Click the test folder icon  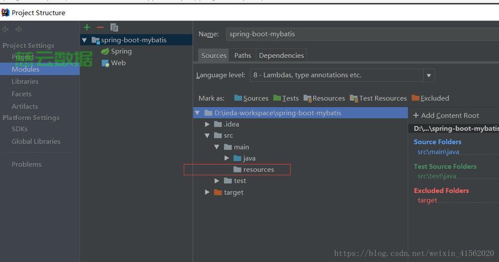coord(228,181)
